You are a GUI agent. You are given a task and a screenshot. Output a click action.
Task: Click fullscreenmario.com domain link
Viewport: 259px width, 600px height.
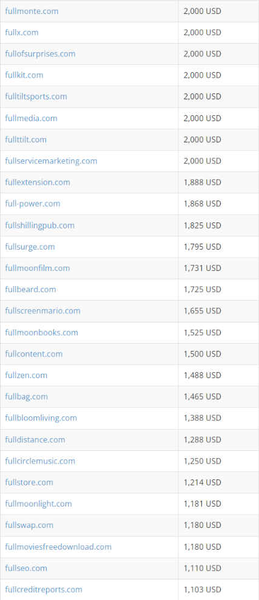pyautogui.click(x=43, y=311)
